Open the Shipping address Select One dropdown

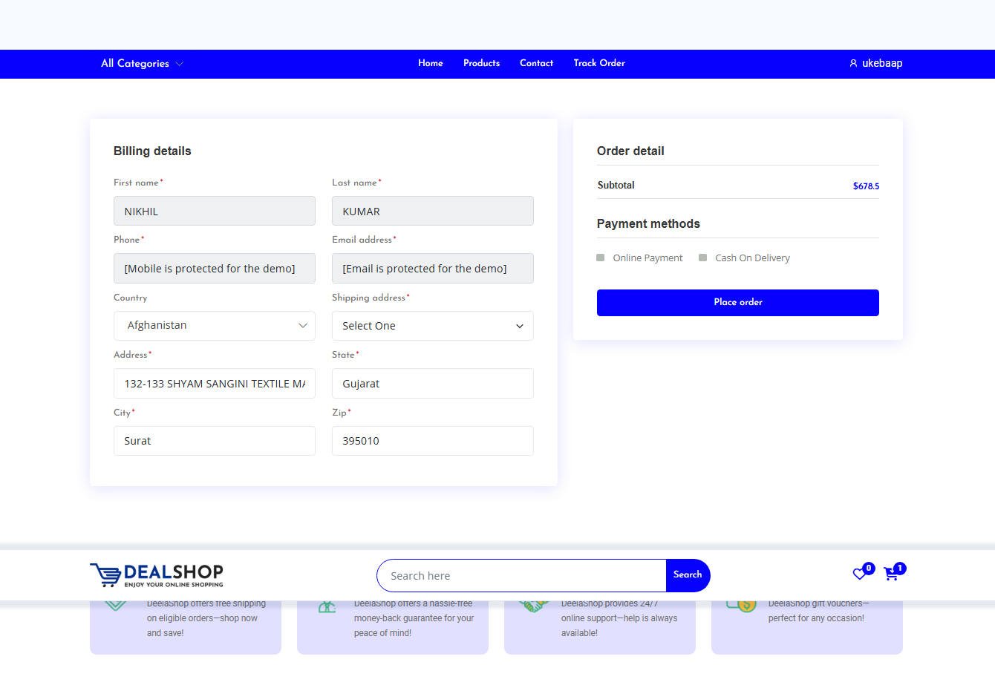[x=432, y=326]
